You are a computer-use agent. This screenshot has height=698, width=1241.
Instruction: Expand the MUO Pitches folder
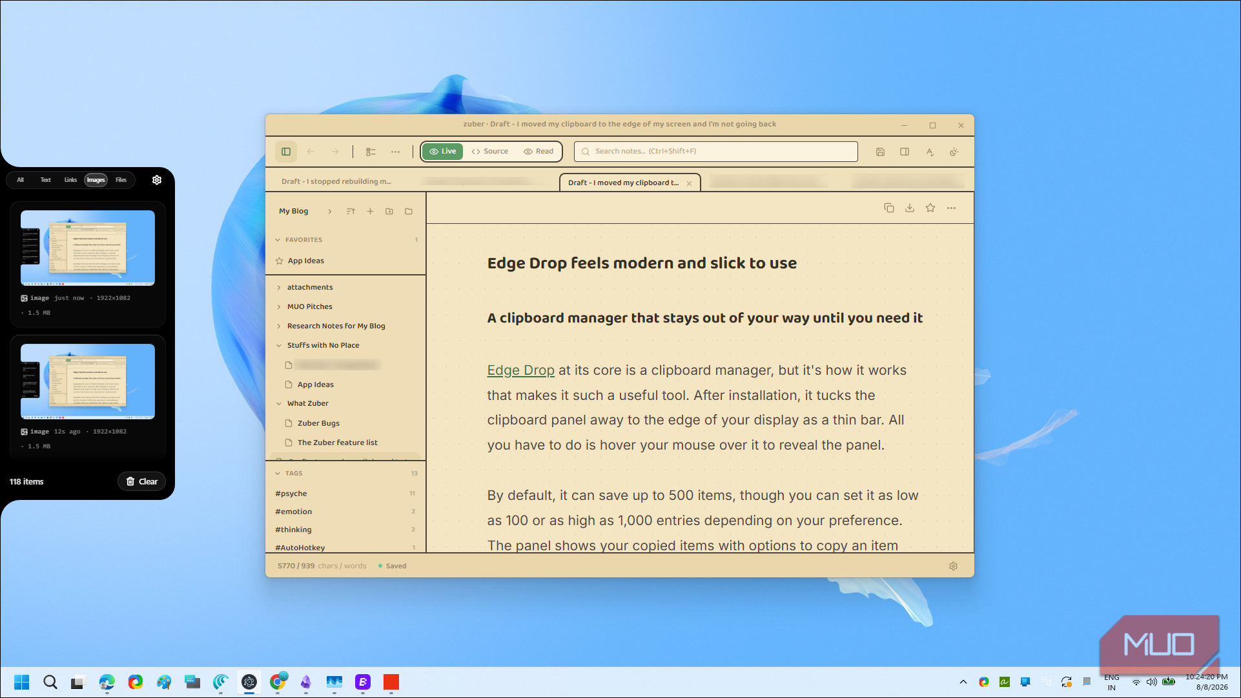pyautogui.click(x=279, y=307)
